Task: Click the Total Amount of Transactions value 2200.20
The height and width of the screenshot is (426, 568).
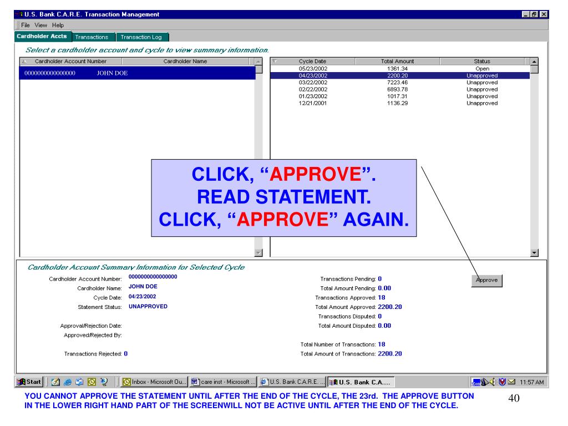Action: 390,353
